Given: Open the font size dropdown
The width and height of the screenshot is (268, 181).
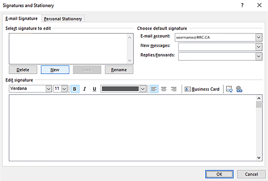Looking at the screenshot, I should tap(64, 89).
